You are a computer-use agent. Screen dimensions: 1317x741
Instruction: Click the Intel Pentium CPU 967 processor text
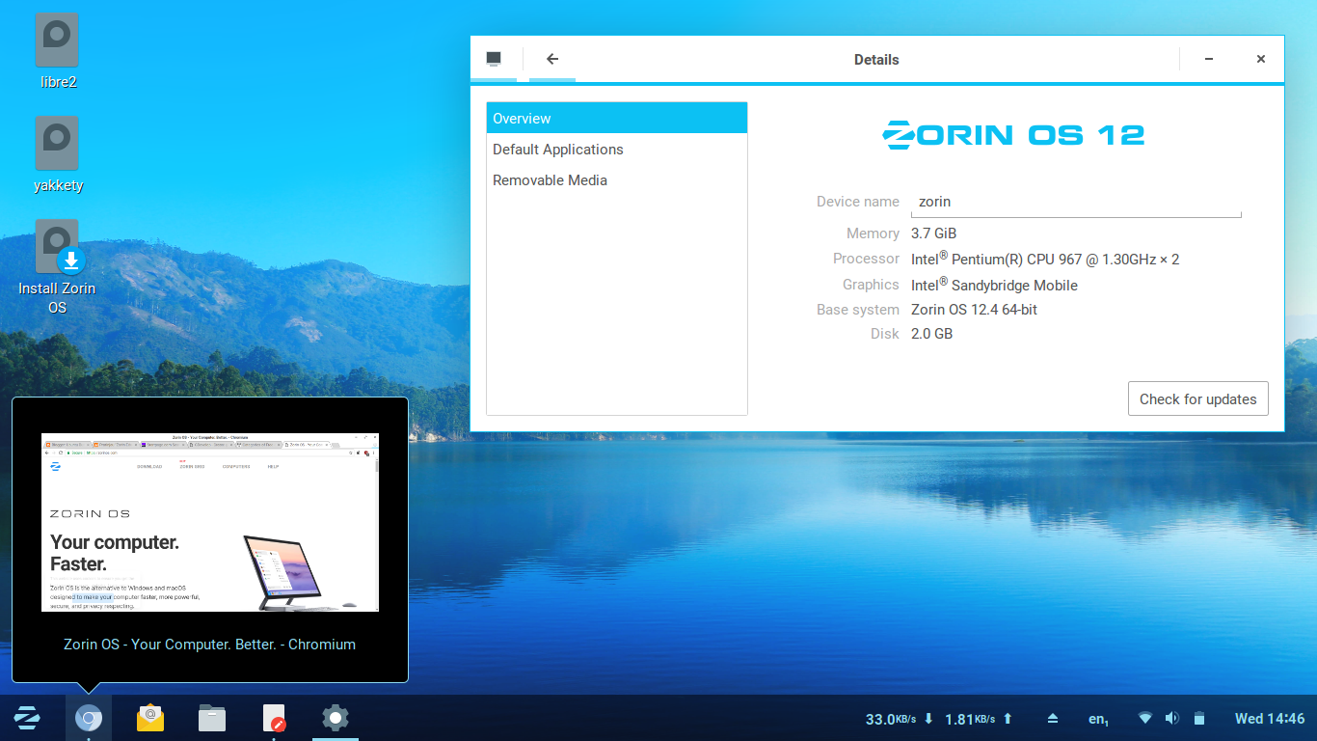1045,259
